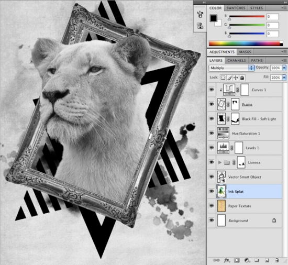Viewport: 288px width, 265px height.
Task: Click the link layers icon at panel bottom
Action: tap(216, 260)
